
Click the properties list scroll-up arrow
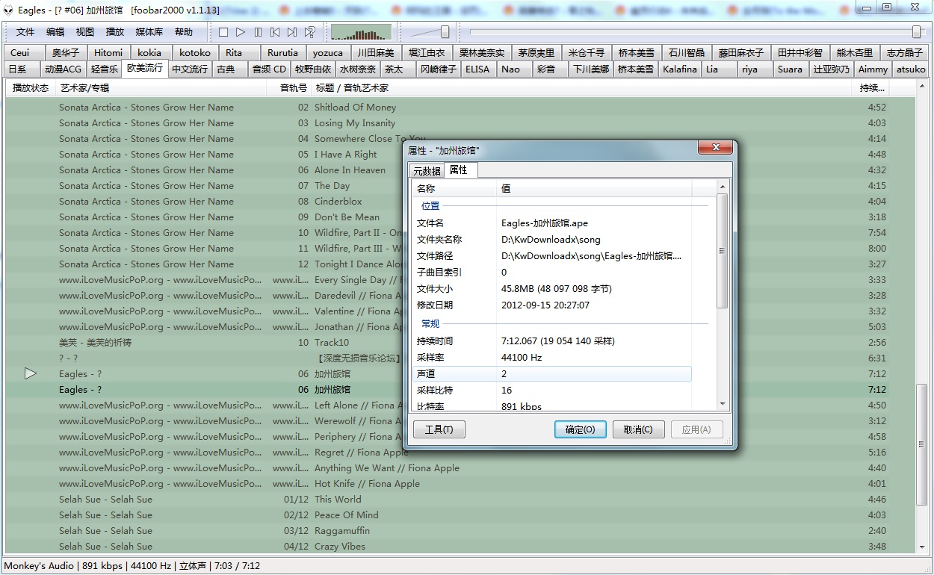pyautogui.click(x=722, y=186)
